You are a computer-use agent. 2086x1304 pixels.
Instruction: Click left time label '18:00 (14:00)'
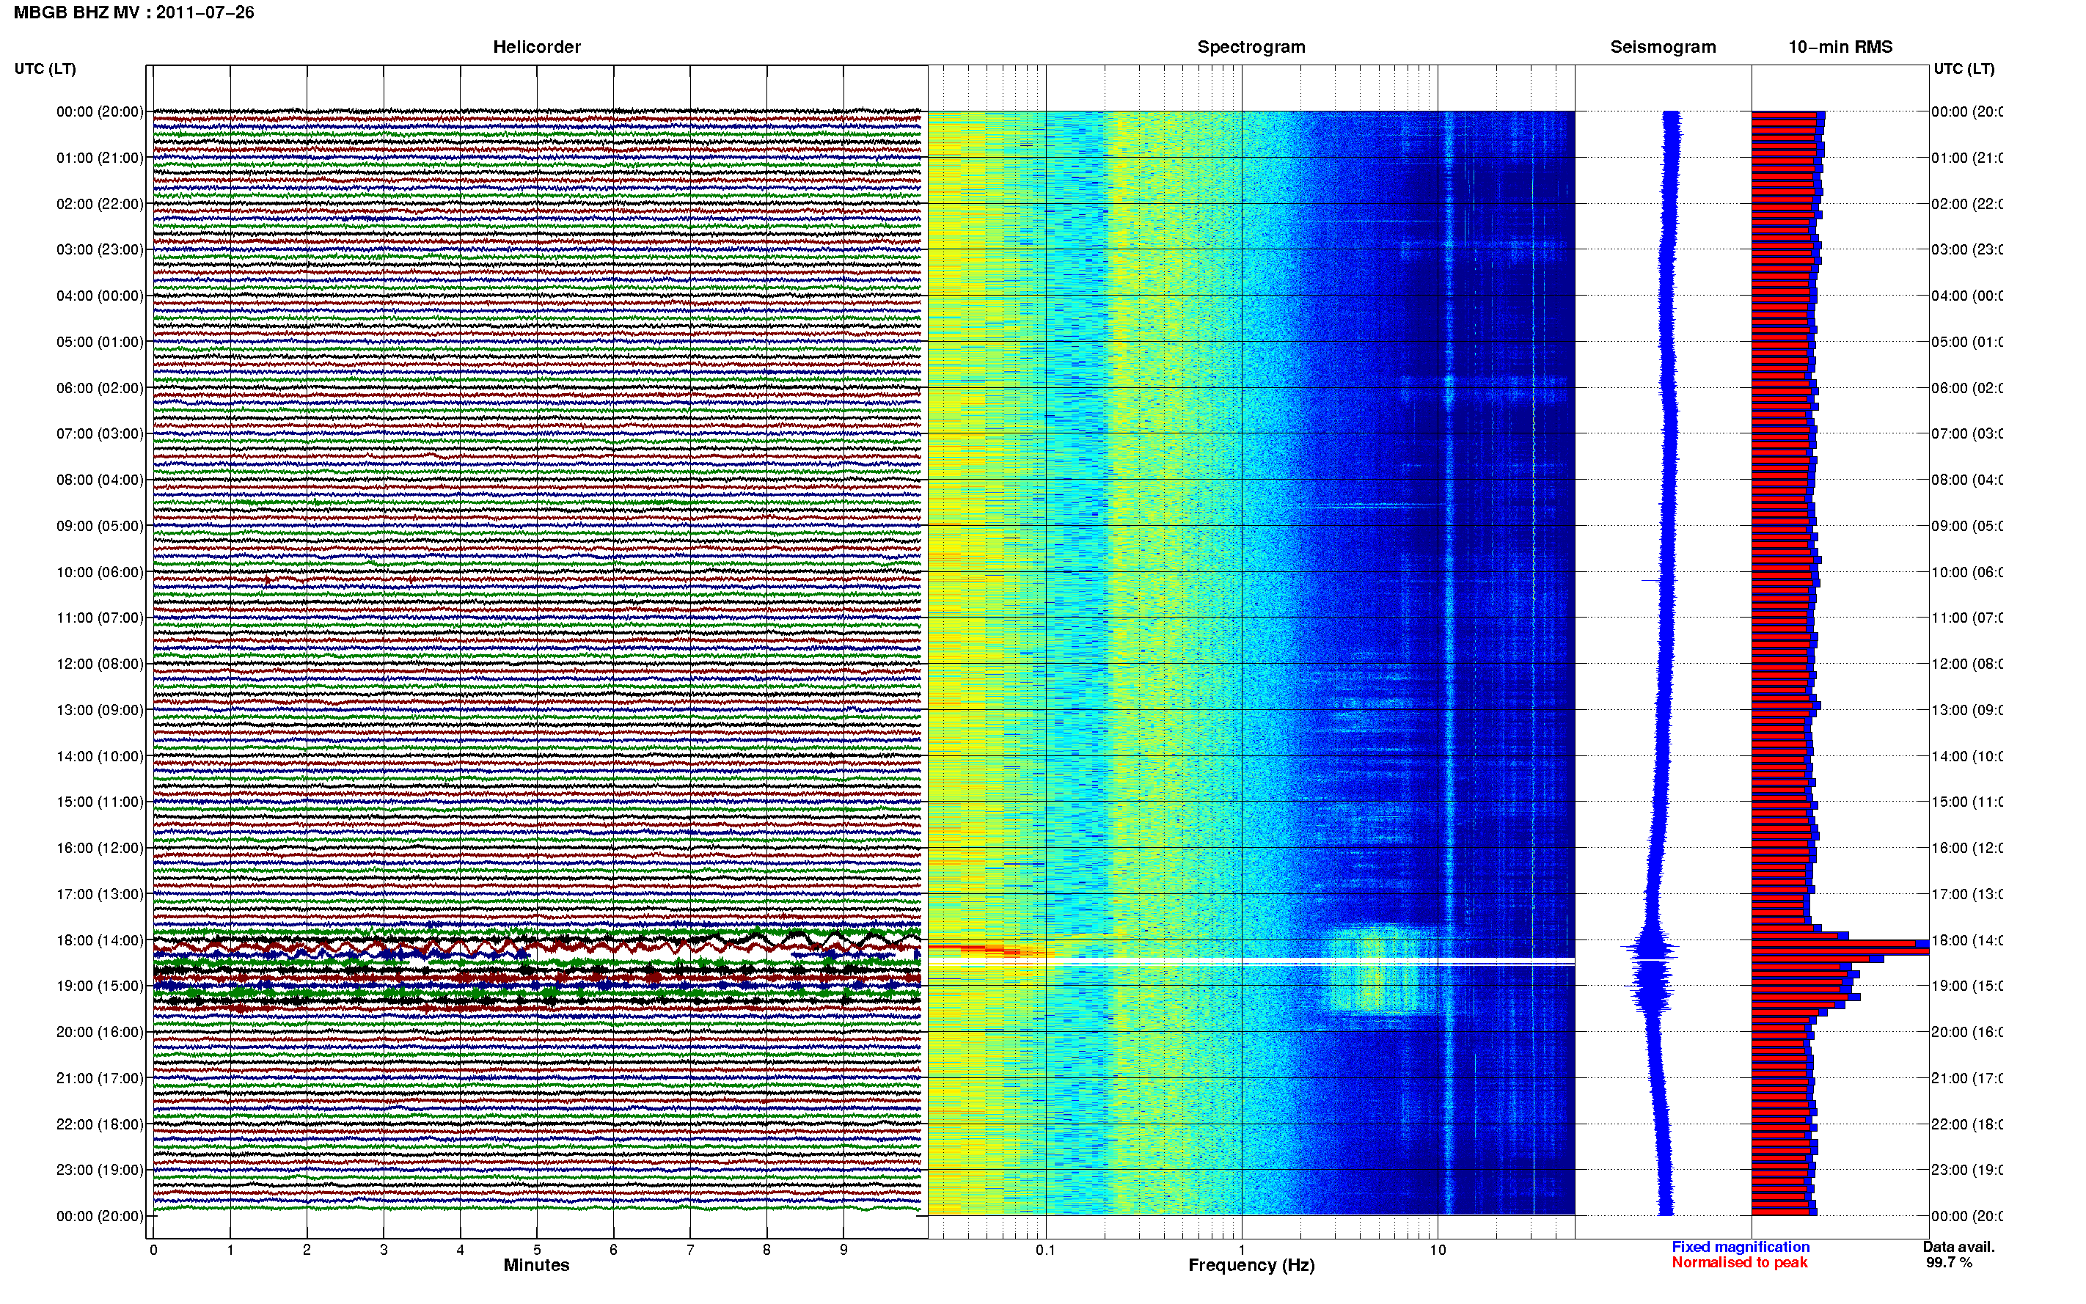(100, 940)
